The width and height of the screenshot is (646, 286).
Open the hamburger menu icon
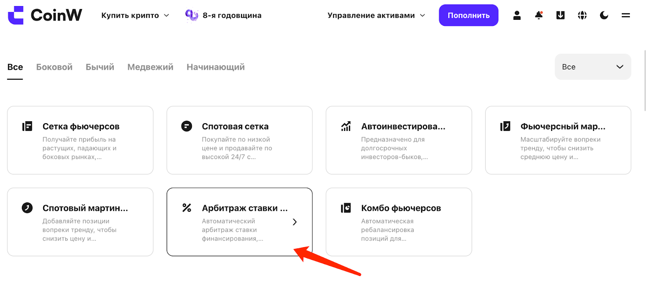626,15
